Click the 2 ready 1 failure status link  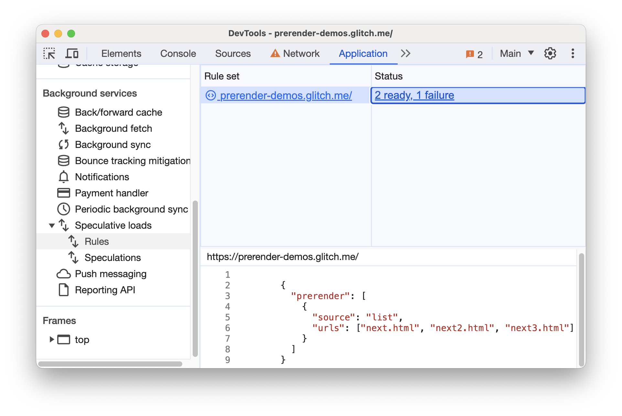(414, 95)
